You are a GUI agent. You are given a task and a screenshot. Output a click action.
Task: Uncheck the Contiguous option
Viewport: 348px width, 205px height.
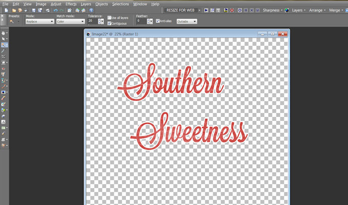pyautogui.click(x=109, y=23)
